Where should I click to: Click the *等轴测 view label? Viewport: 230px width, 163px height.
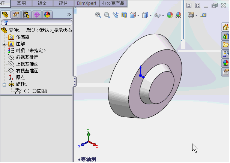coord(87,159)
